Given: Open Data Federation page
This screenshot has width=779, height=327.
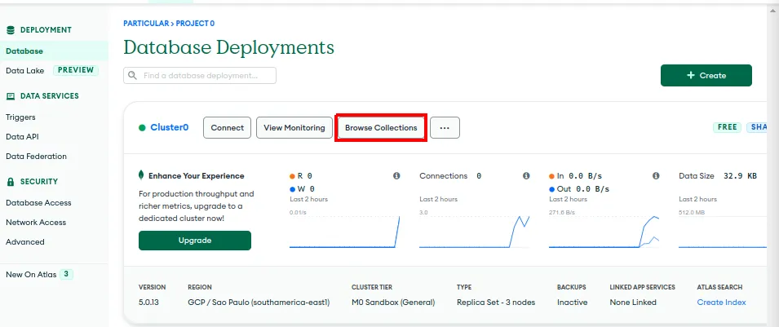Looking at the screenshot, I should [x=36, y=156].
